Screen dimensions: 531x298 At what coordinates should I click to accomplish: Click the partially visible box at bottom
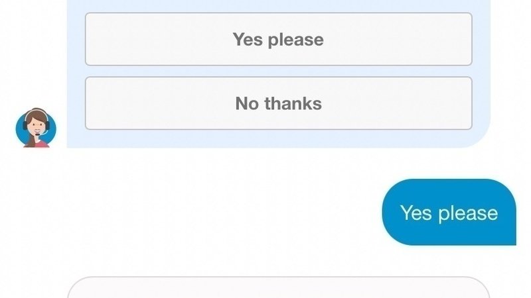pyautogui.click(x=278, y=289)
